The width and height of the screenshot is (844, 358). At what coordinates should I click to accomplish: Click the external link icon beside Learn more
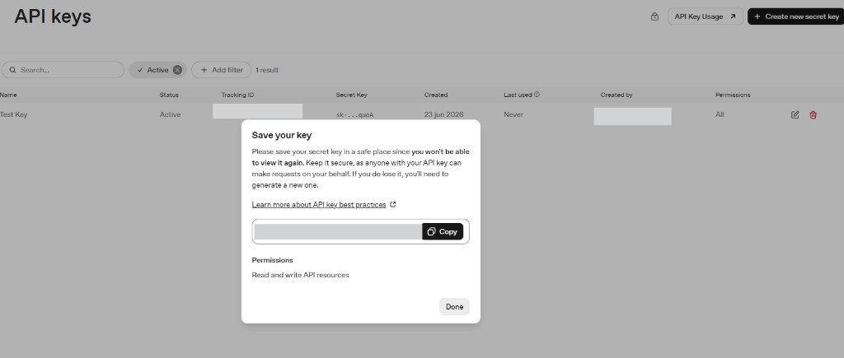tap(393, 204)
